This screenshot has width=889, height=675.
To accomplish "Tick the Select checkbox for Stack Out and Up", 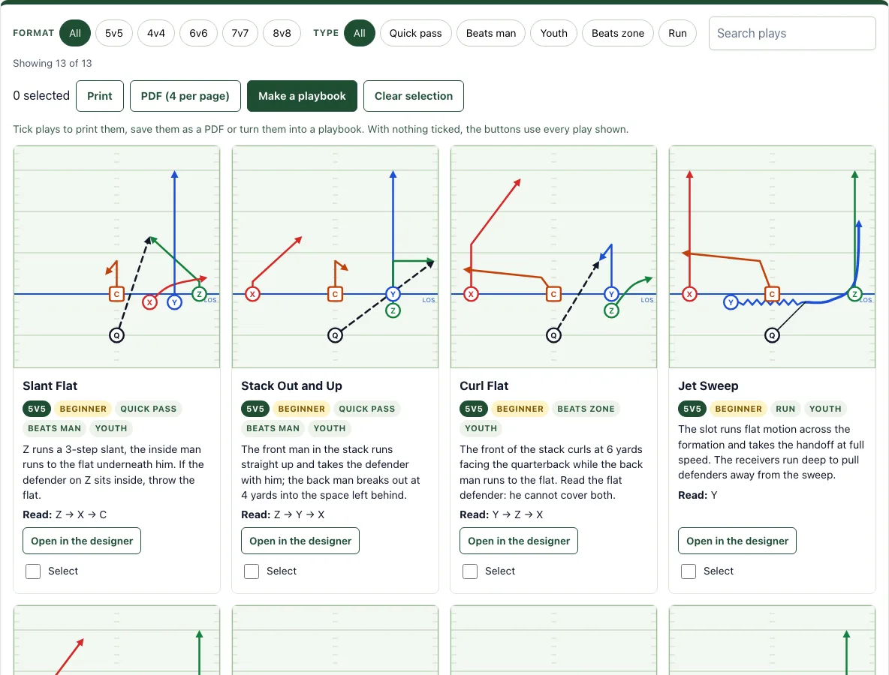I will pos(252,571).
